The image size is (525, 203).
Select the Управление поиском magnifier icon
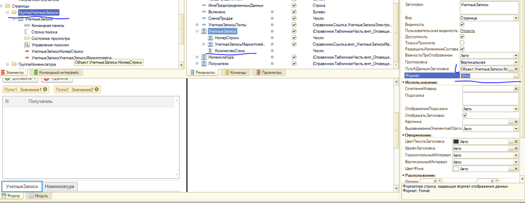[x=27, y=45]
